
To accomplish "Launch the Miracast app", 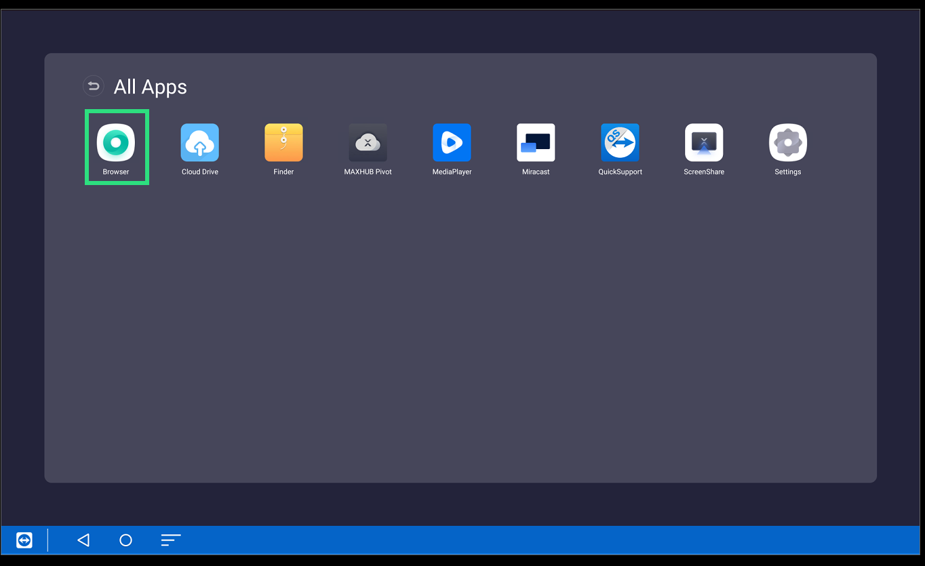I will 536,142.
